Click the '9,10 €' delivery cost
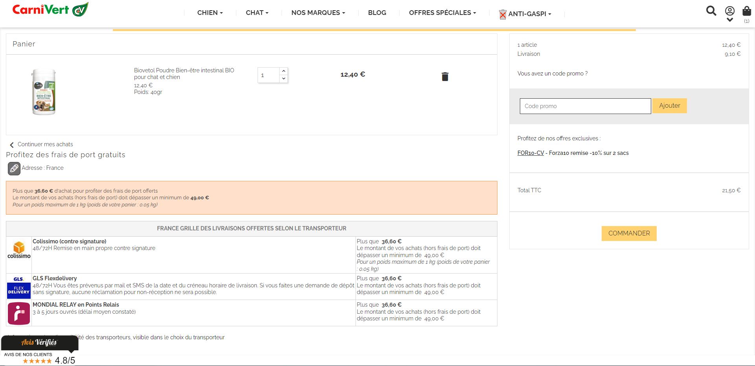Screen dimensions: 755x366 (733, 54)
